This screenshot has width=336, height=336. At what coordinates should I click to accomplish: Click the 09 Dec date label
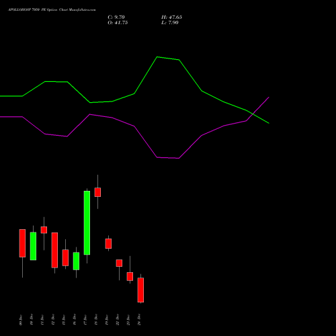pyautogui.click(x=21, y=320)
